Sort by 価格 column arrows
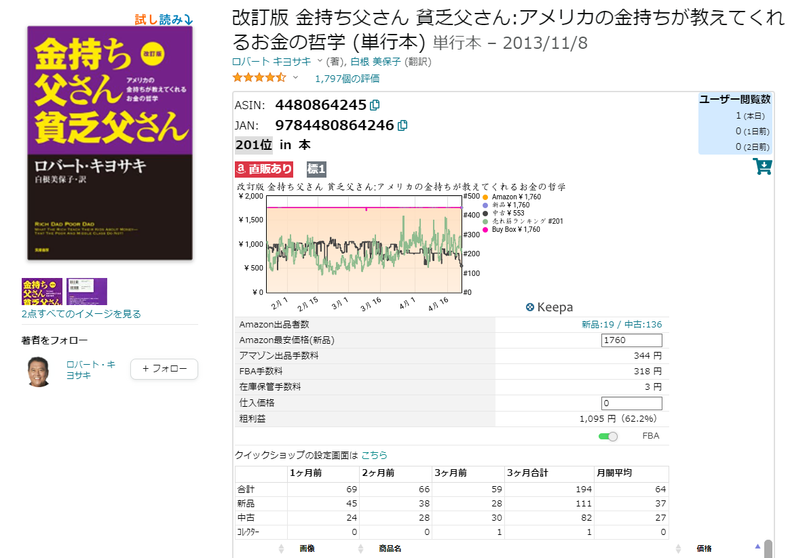 (x=678, y=549)
